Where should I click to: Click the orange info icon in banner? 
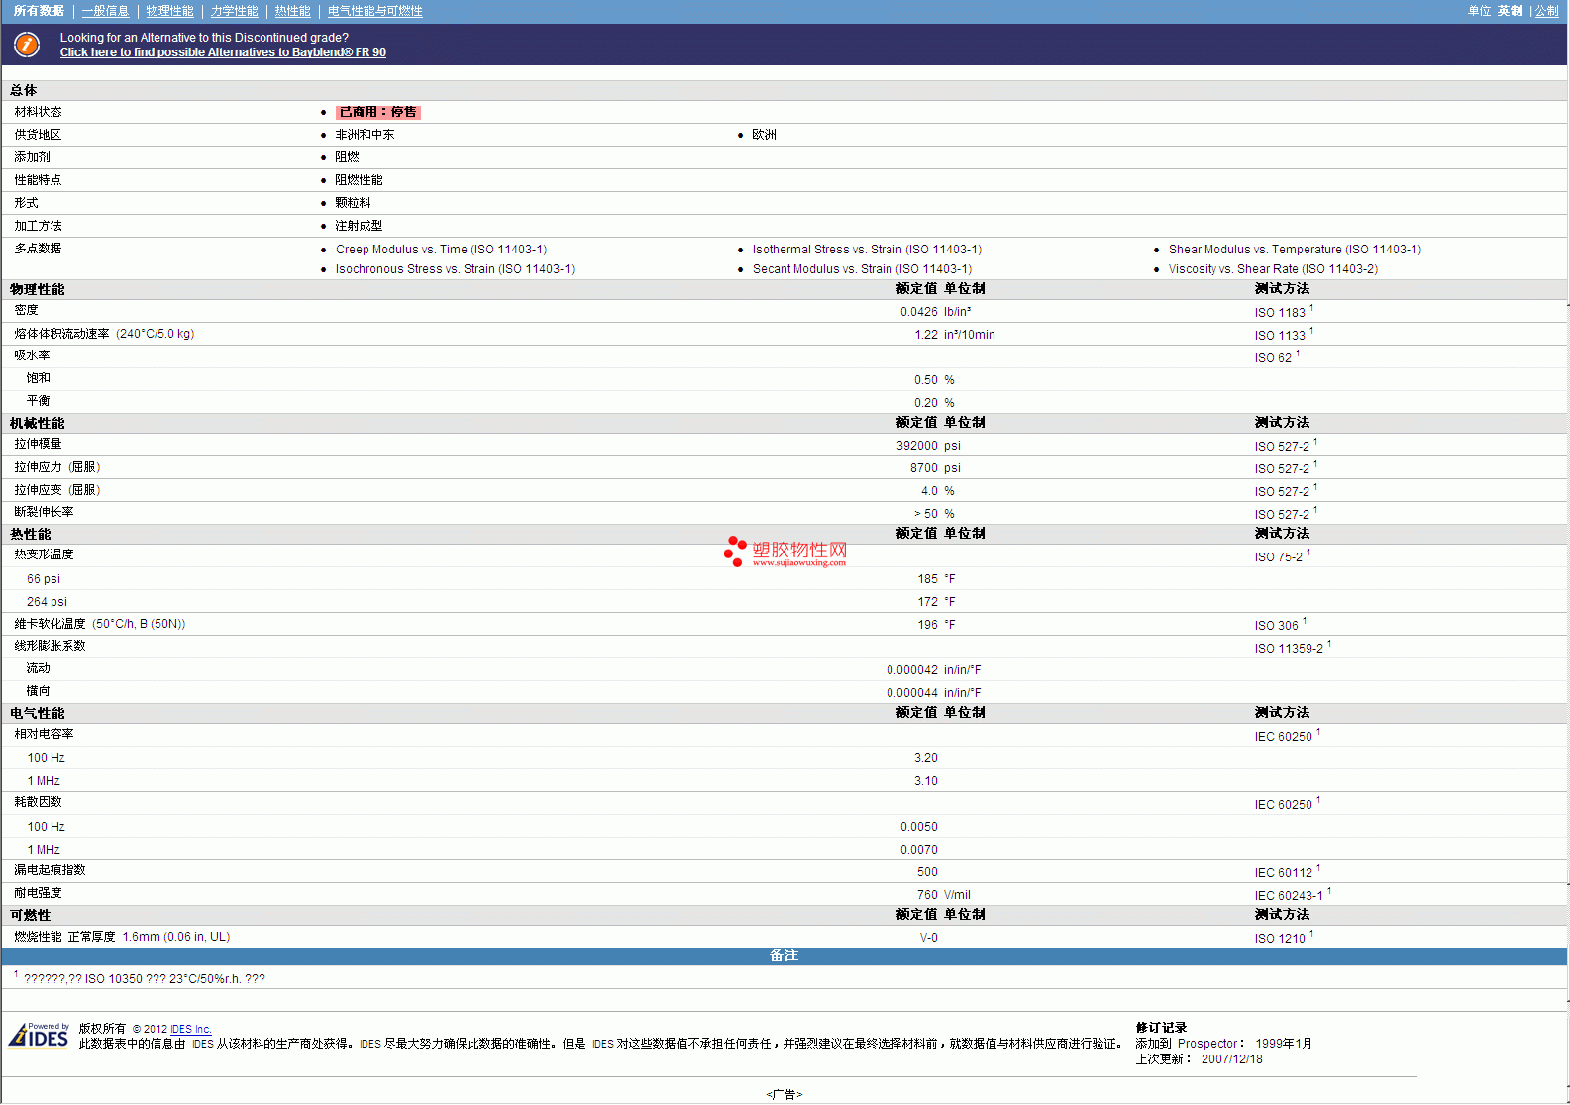click(27, 45)
